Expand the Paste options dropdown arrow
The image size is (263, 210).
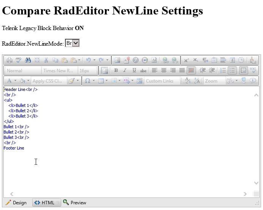[x=79, y=60]
